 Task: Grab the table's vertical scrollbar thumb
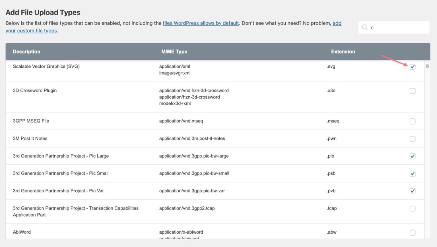427,66
